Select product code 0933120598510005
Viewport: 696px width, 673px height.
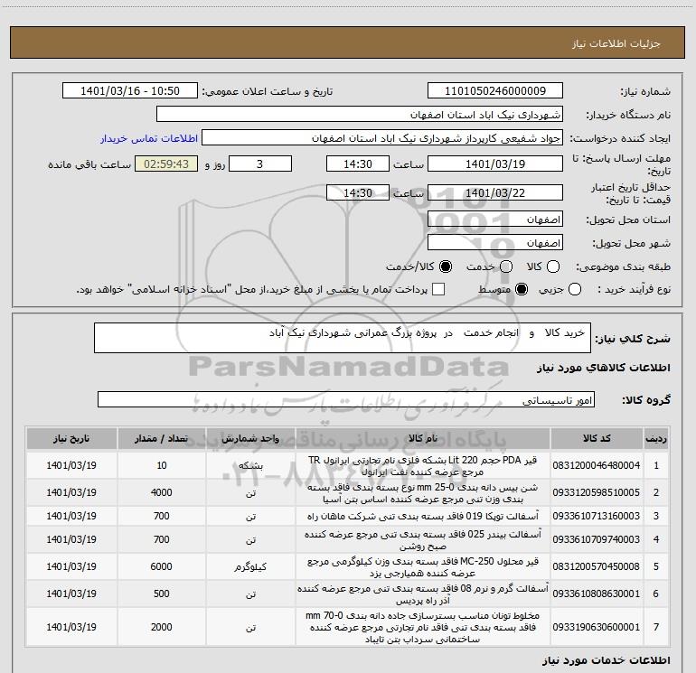click(597, 492)
